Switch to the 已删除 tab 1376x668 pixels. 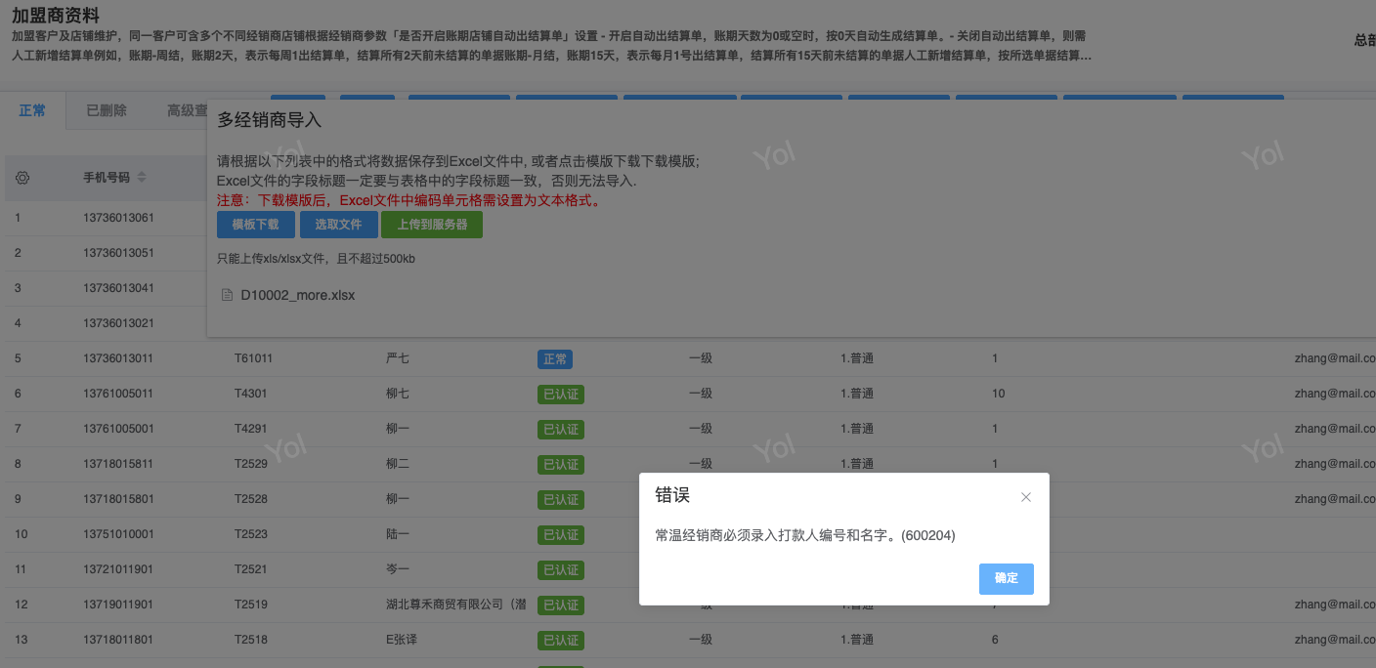coord(107,111)
